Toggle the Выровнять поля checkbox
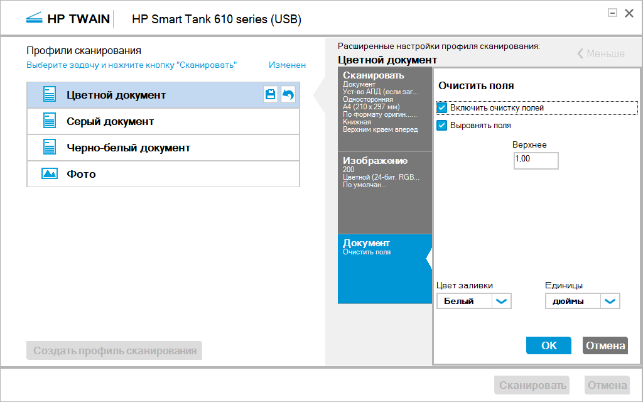Screen dimensions: 643x402 [x=441, y=126]
